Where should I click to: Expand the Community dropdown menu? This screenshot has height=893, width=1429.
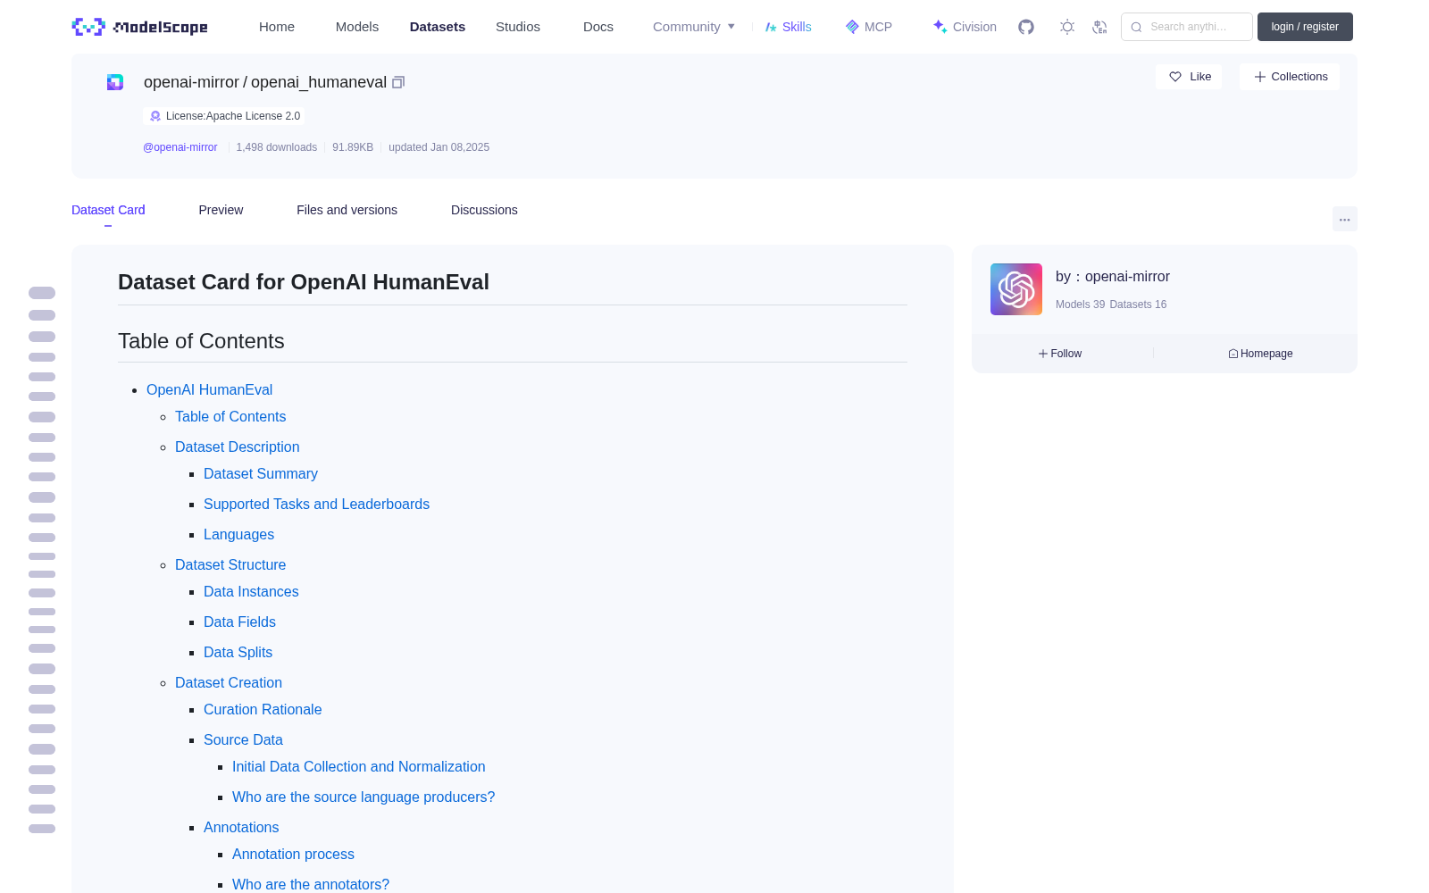(x=694, y=27)
